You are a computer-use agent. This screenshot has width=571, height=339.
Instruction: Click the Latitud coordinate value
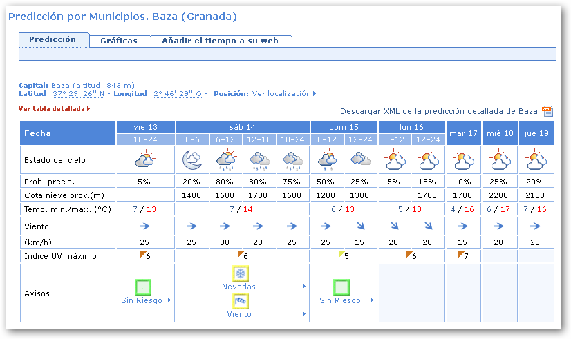pyautogui.click(x=77, y=93)
